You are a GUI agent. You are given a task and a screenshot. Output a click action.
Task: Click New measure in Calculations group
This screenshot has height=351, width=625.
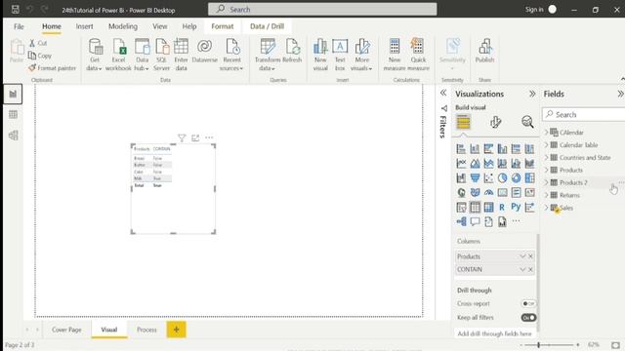[395, 55]
